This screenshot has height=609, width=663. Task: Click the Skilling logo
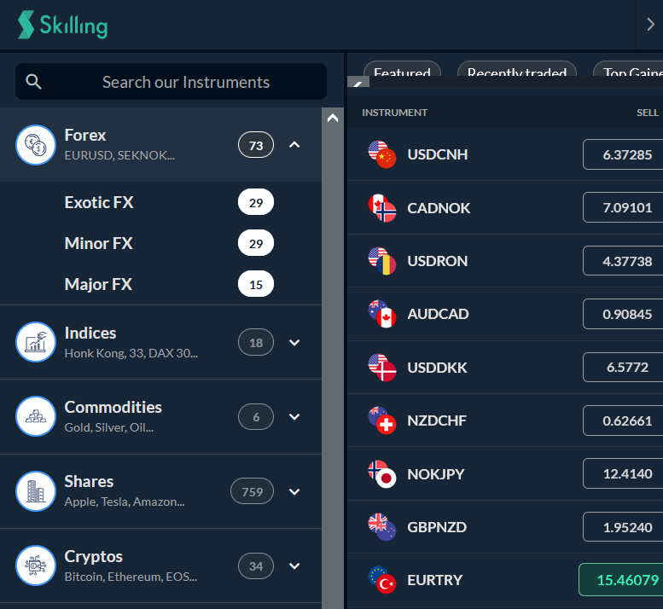pos(62,25)
